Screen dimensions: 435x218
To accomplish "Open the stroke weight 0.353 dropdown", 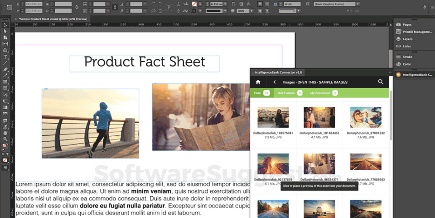I will point(225,4).
